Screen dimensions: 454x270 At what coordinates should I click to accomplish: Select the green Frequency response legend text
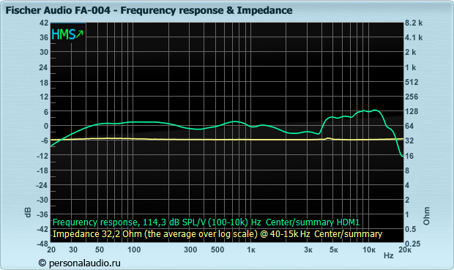pyautogui.click(x=206, y=222)
